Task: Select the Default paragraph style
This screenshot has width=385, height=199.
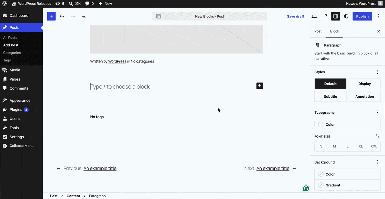Action: [x=330, y=84]
